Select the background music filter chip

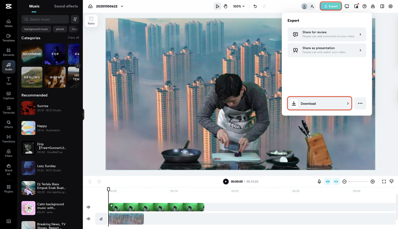(36, 29)
